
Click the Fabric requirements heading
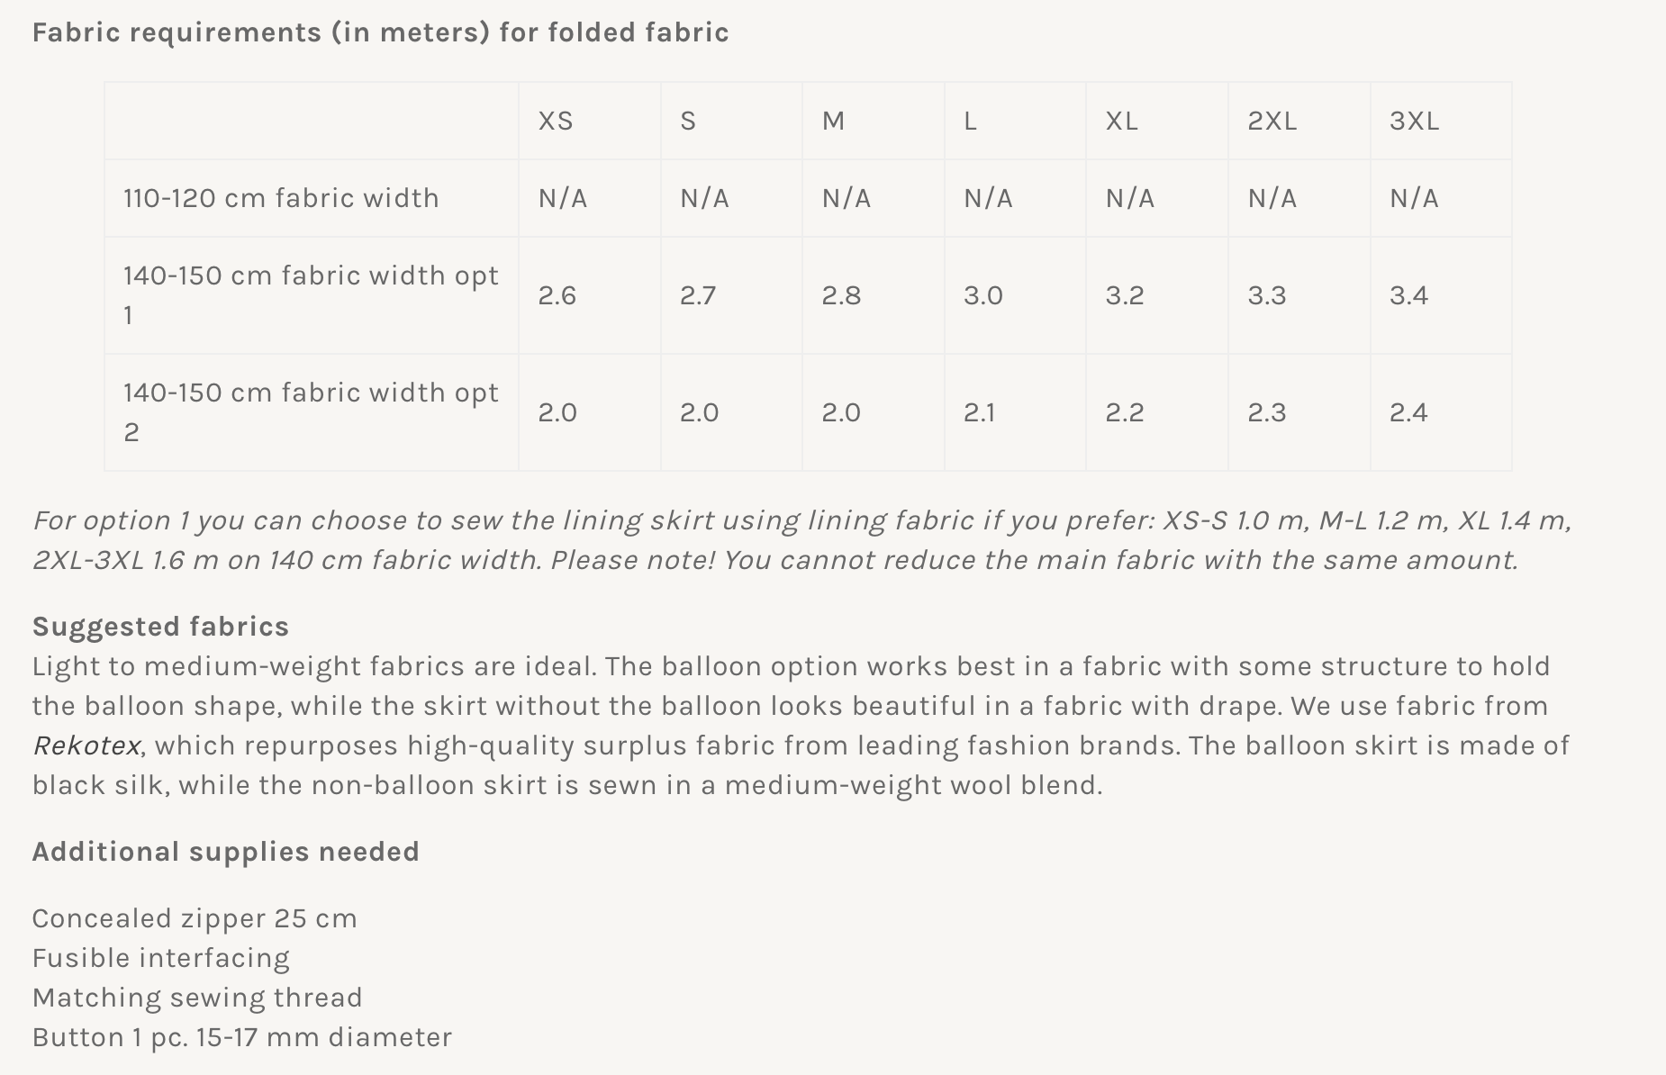point(380,32)
